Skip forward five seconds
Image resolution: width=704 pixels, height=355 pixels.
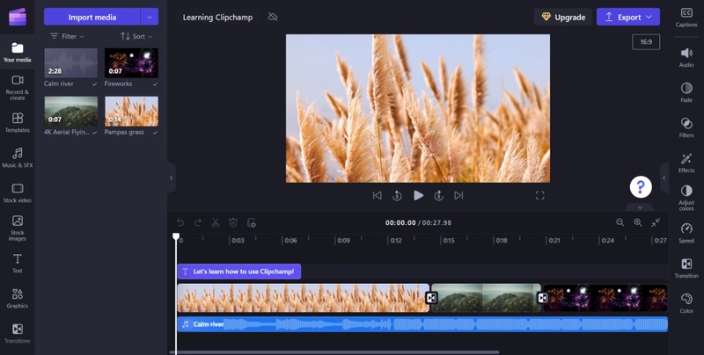point(438,195)
